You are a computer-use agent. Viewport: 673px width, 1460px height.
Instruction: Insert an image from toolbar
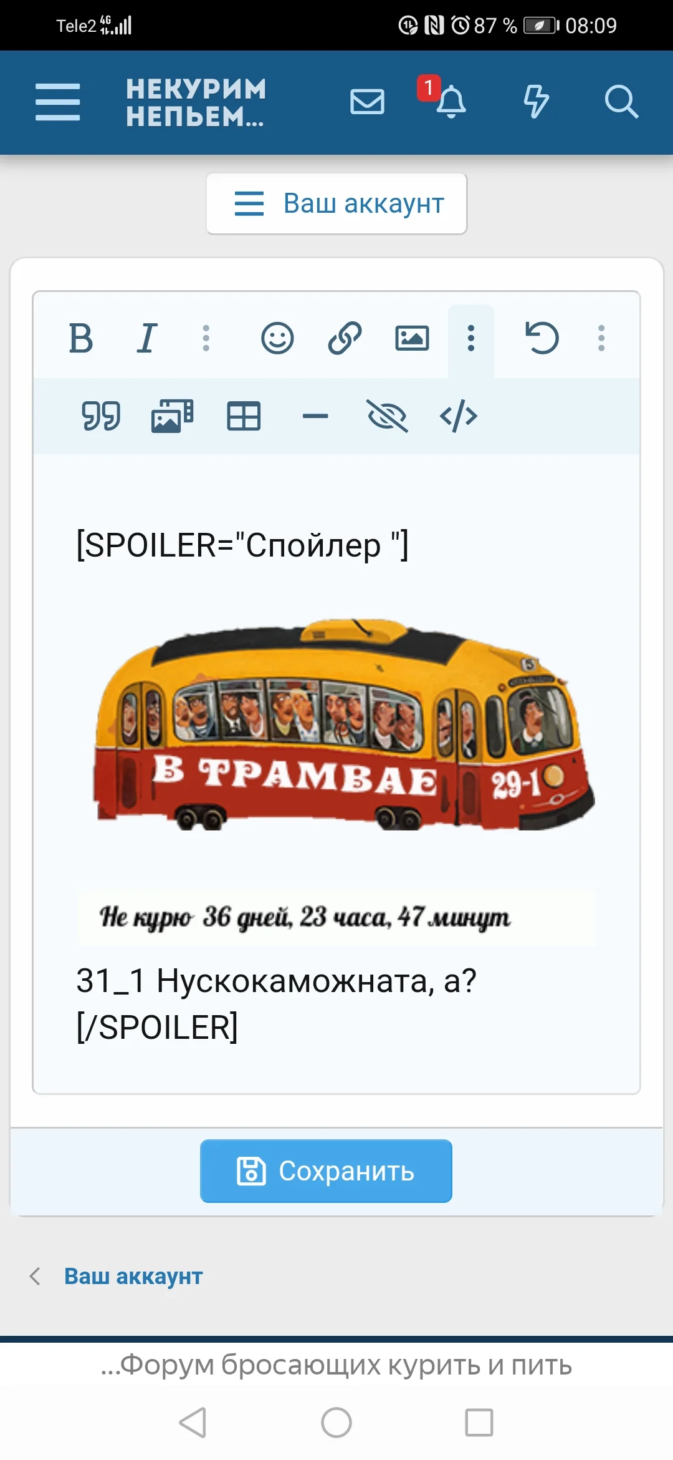click(412, 339)
